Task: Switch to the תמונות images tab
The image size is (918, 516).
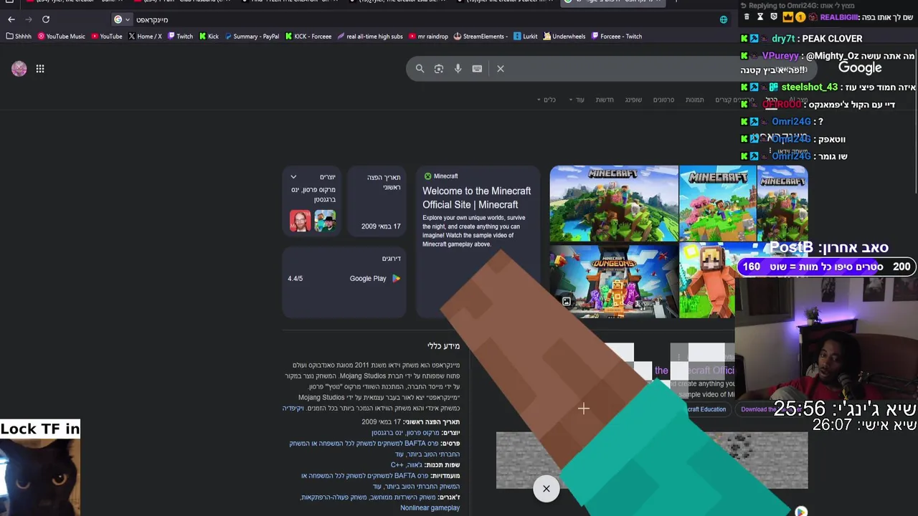Action: click(695, 100)
